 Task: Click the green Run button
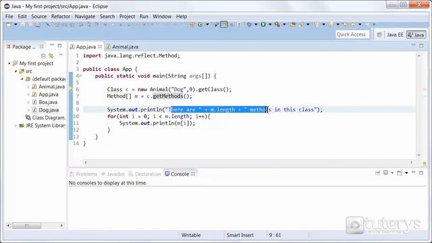263,24
